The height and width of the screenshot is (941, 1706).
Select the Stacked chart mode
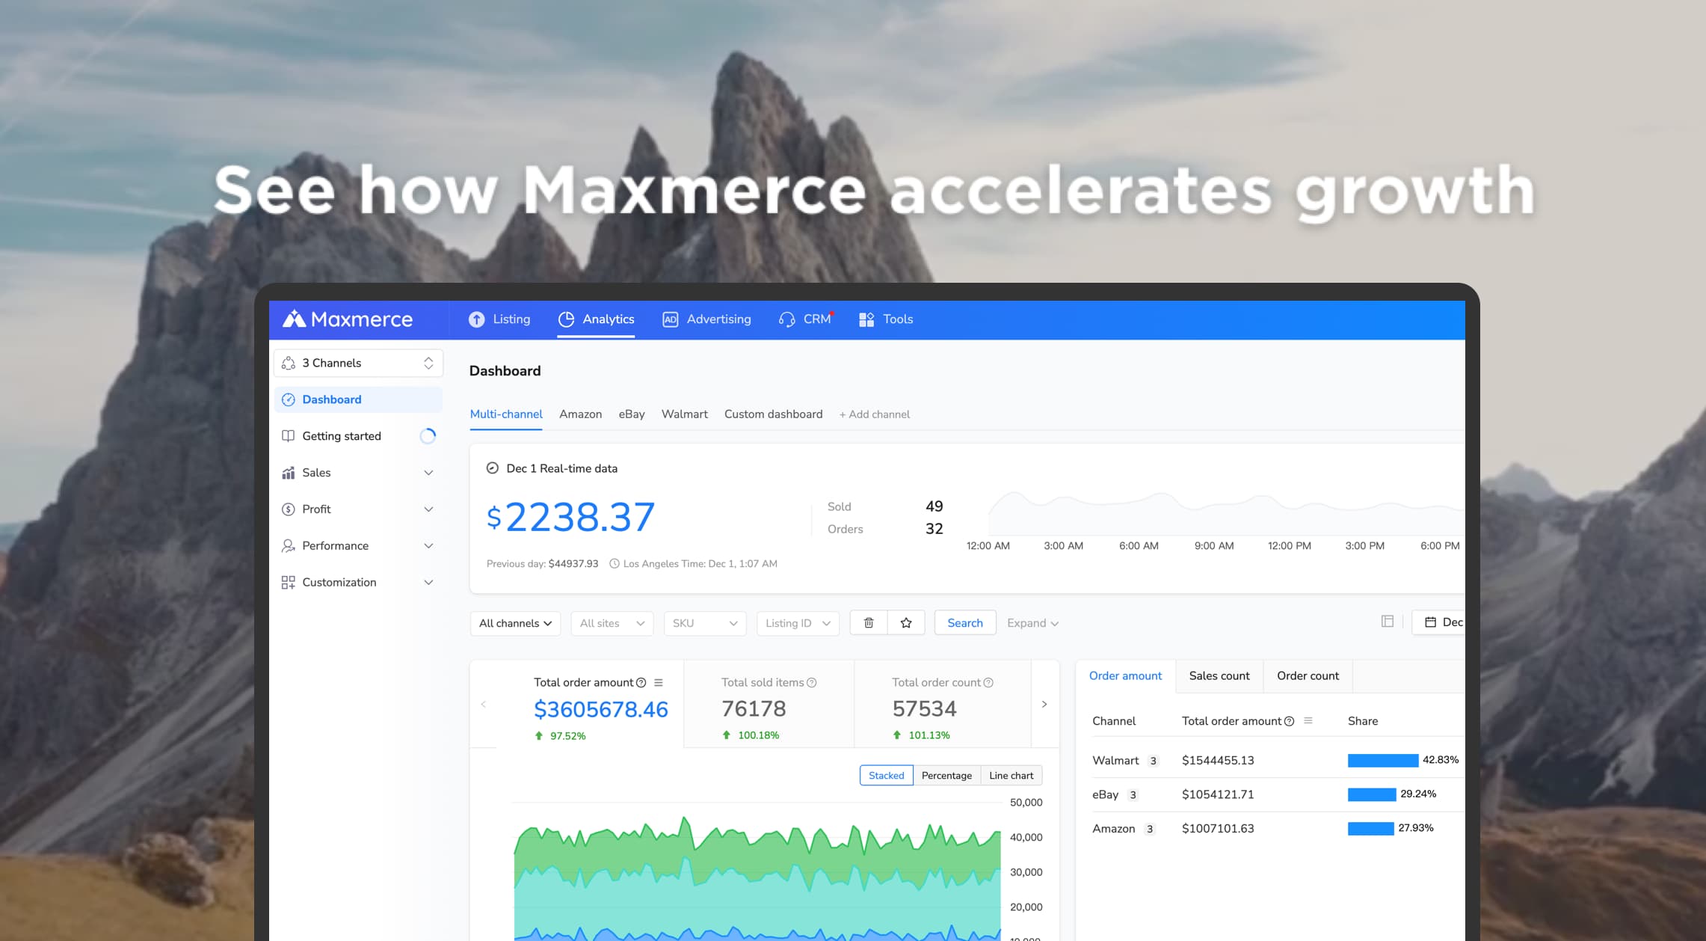(x=886, y=776)
